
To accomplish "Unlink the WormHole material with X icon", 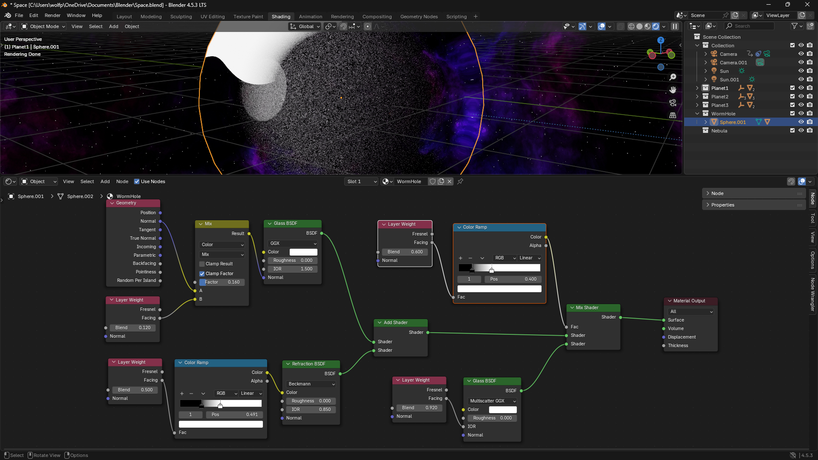I will (x=449, y=181).
